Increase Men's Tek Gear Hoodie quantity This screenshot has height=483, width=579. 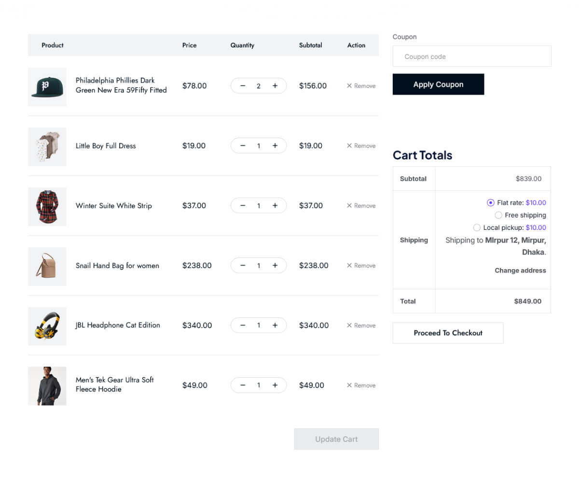275,385
